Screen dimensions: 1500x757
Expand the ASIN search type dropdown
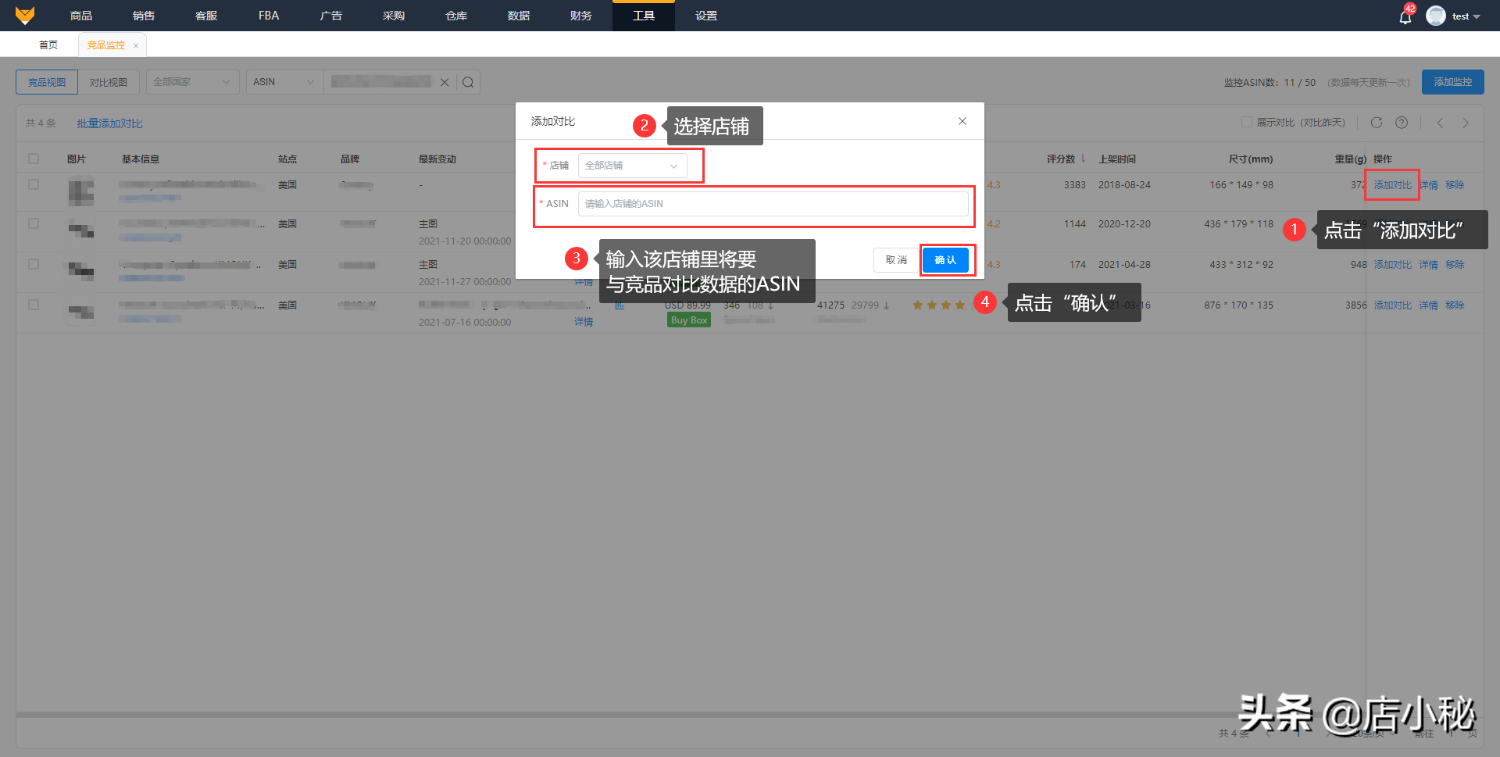pos(284,81)
